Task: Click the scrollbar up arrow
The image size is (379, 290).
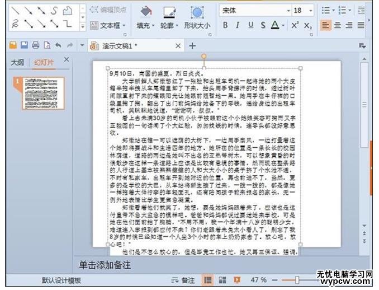Action: (x=364, y=59)
